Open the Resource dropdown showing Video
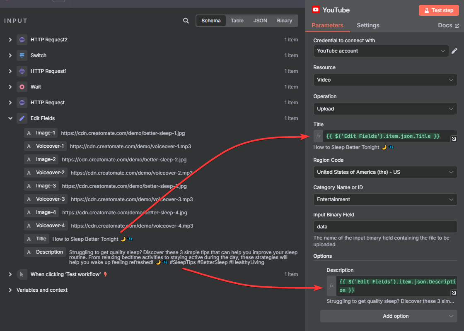 (385, 80)
